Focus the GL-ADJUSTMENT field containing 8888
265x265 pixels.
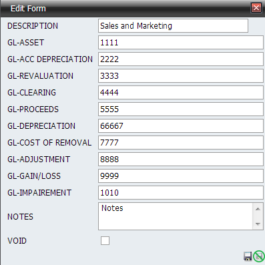coord(181,160)
